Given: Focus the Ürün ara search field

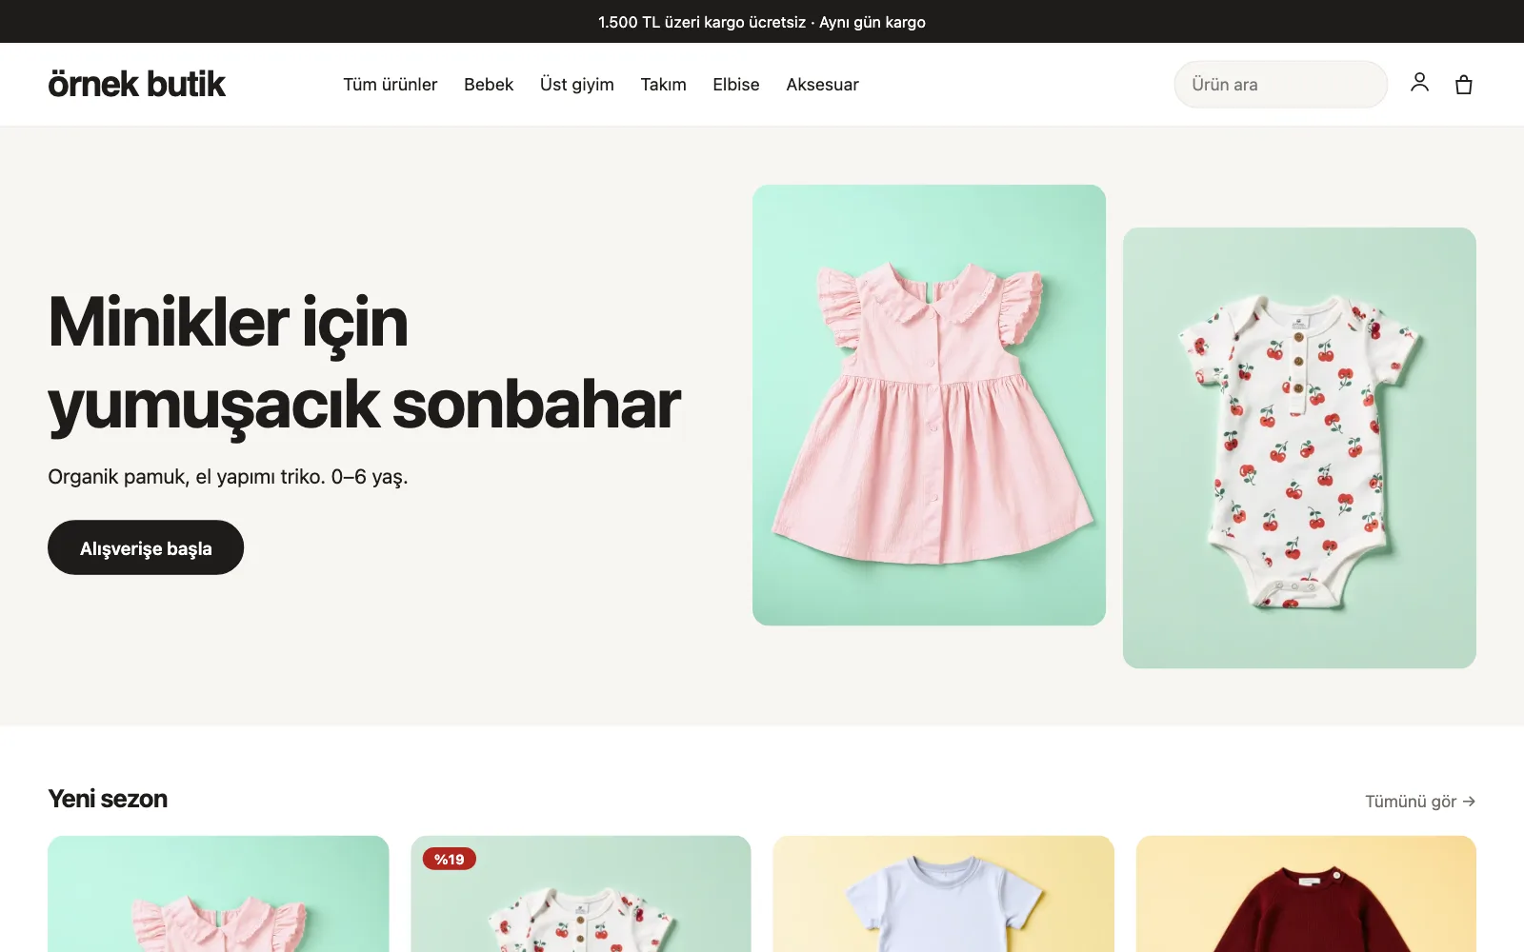Looking at the screenshot, I should (x=1280, y=85).
